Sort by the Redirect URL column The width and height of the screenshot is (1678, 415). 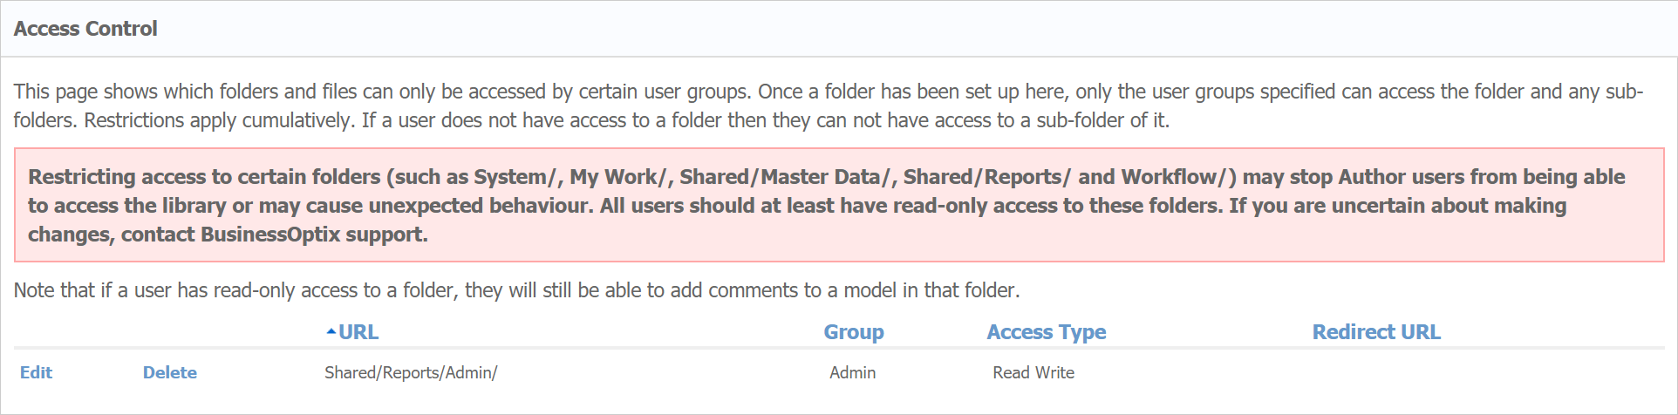point(1376,332)
